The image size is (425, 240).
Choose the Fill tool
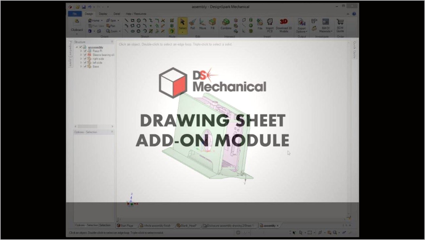[212, 24]
